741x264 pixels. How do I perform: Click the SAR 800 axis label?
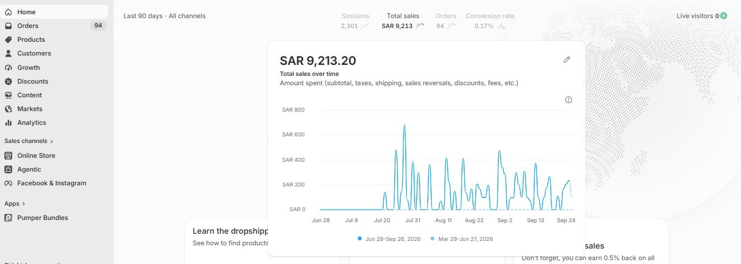[293, 110]
